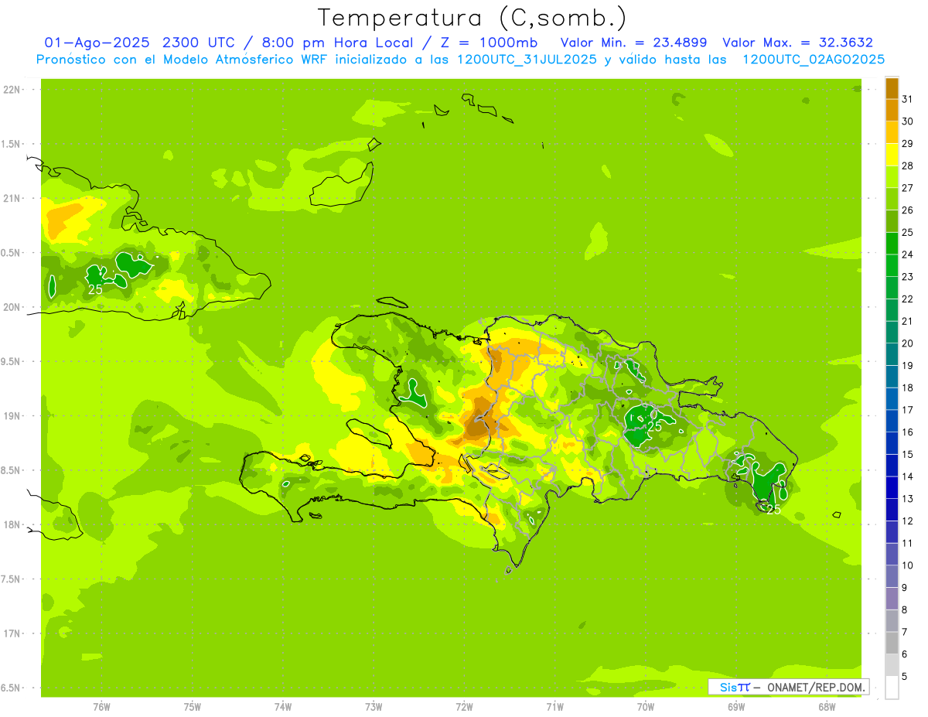Click the "74W" longitude label
The height and width of the screenshot is (717, 928).
pos(283,708)
